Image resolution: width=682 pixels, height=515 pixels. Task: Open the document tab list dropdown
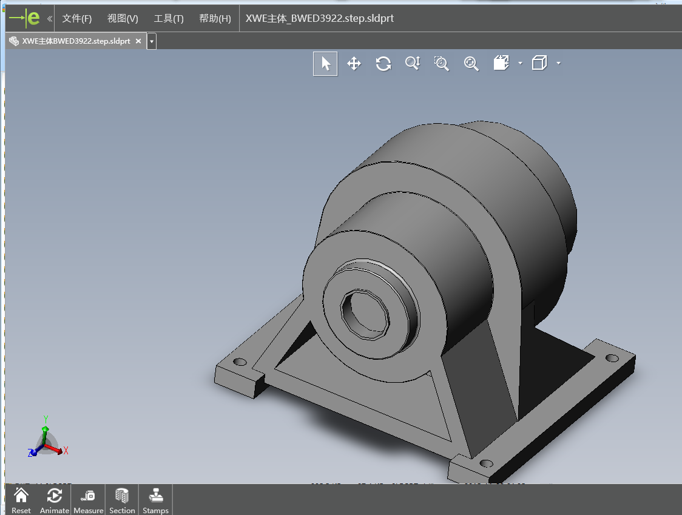tap(152, 41)
